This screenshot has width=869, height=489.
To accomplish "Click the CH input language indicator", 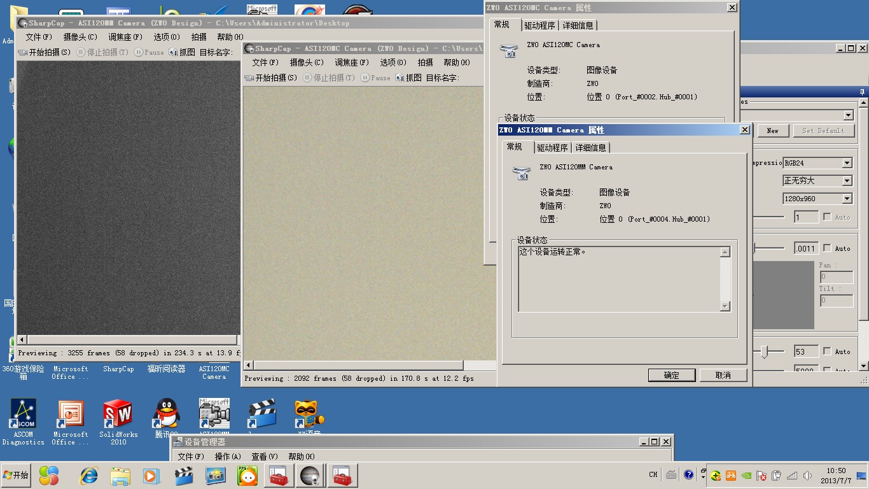I will tap(653, 474).
